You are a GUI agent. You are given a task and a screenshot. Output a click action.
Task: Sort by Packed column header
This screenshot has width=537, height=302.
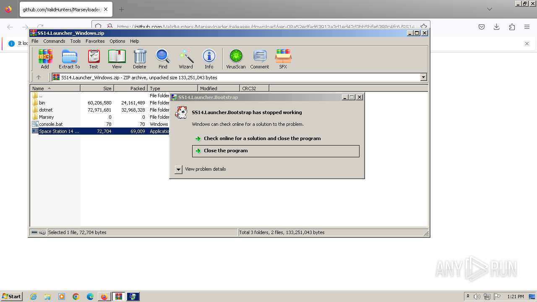coord(130,88)
